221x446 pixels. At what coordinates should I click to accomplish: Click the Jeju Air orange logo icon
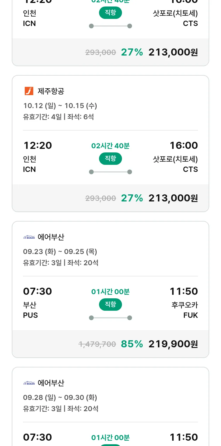[x=29, y=91]
